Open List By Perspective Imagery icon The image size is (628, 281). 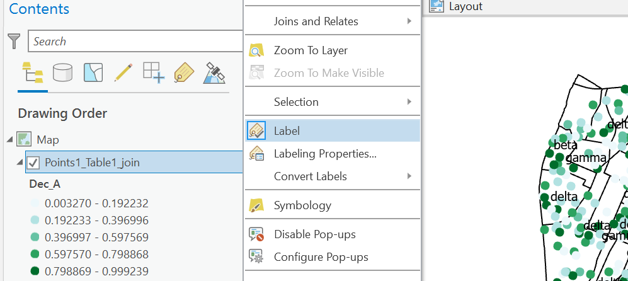[x=214, y=73]
